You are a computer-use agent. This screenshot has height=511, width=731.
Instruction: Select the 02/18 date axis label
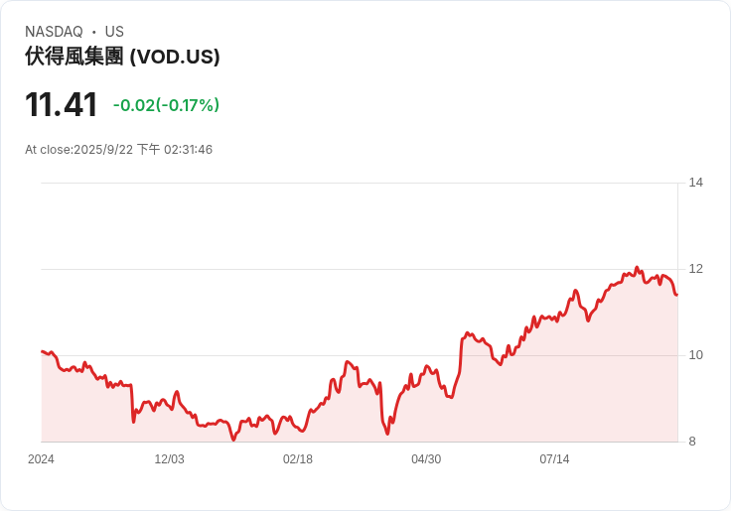tap(297, 459)
